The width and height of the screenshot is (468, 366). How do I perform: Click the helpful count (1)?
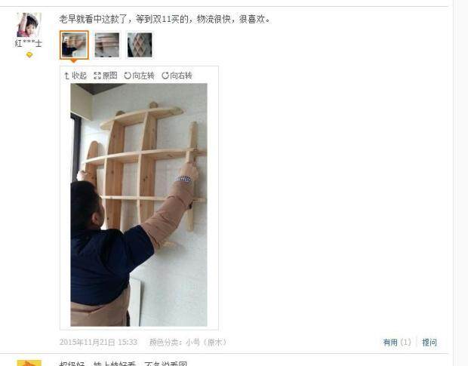click(405, 342)
